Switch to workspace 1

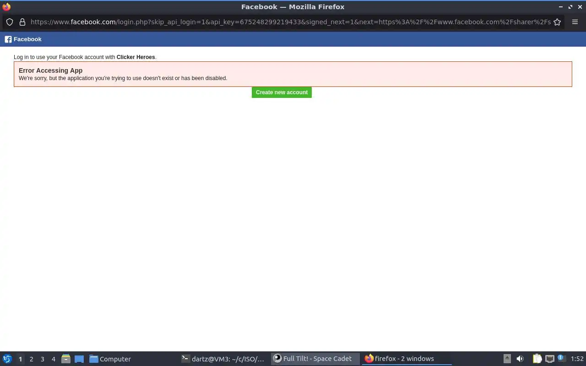click(x=20, y=359)
